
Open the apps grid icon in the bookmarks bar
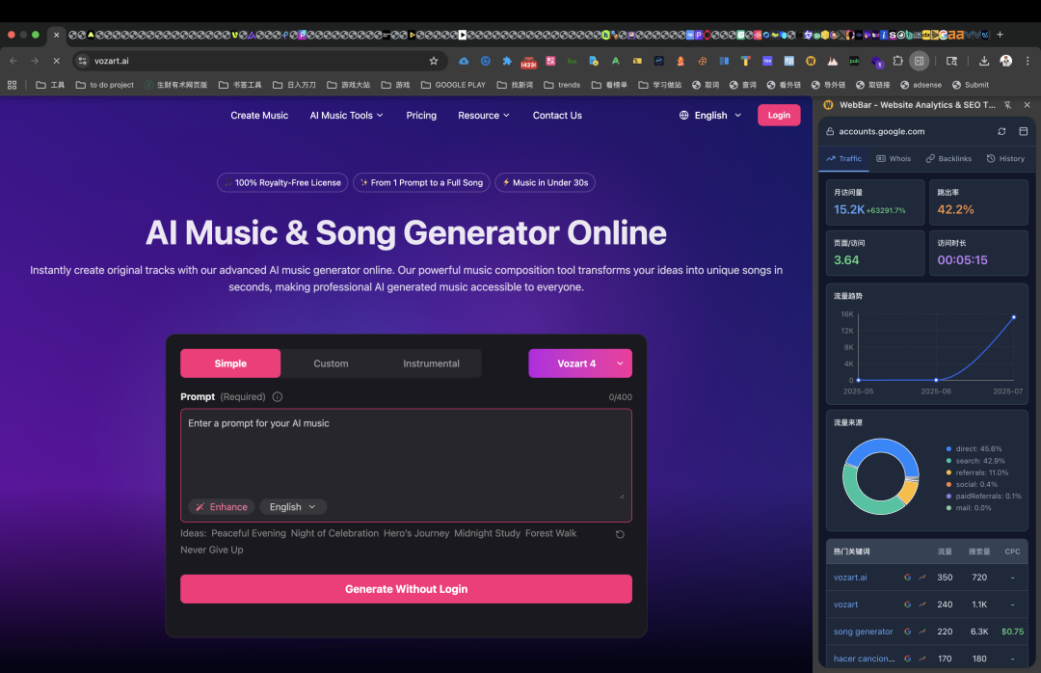pyautogui.click(x=12, y=85)
